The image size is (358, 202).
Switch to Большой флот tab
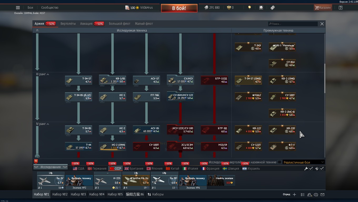click(120, 24)
